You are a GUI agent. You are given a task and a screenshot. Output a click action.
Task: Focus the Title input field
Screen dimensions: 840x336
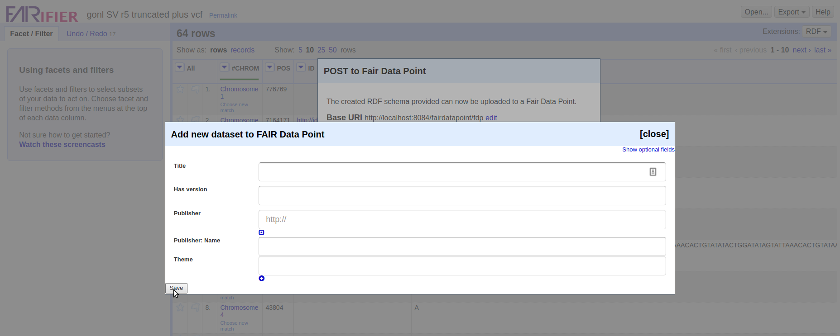pos(462,172)
